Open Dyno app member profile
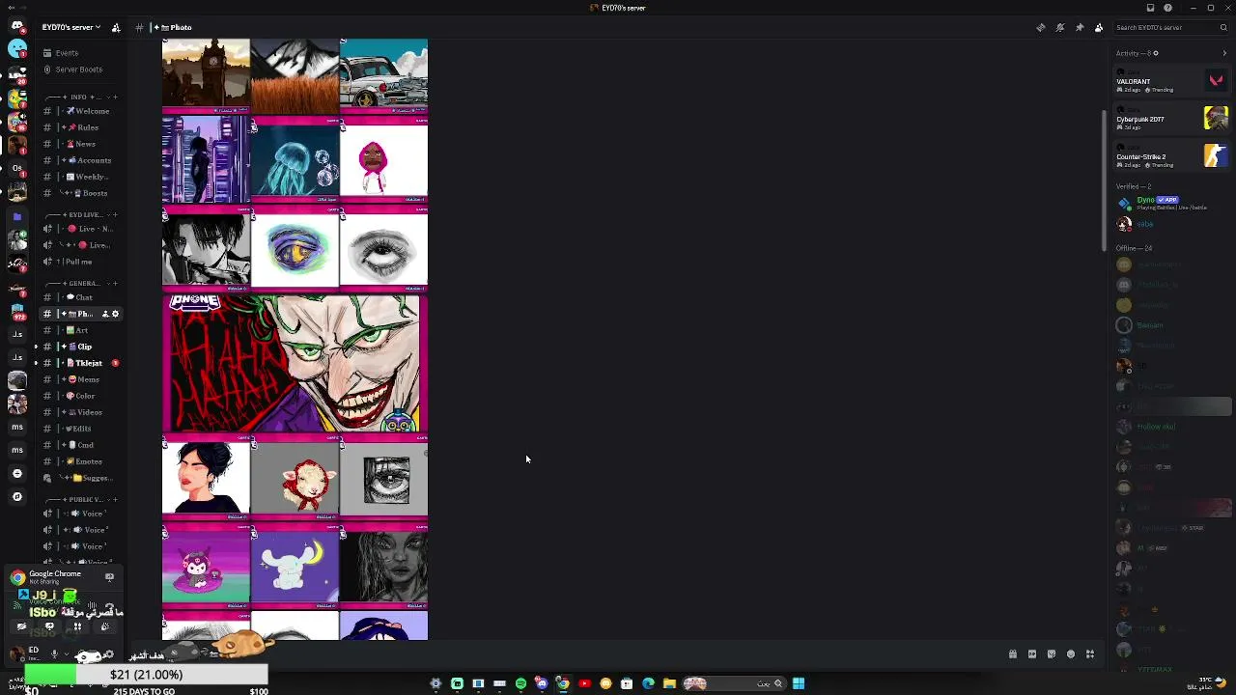 point(1170,204)
